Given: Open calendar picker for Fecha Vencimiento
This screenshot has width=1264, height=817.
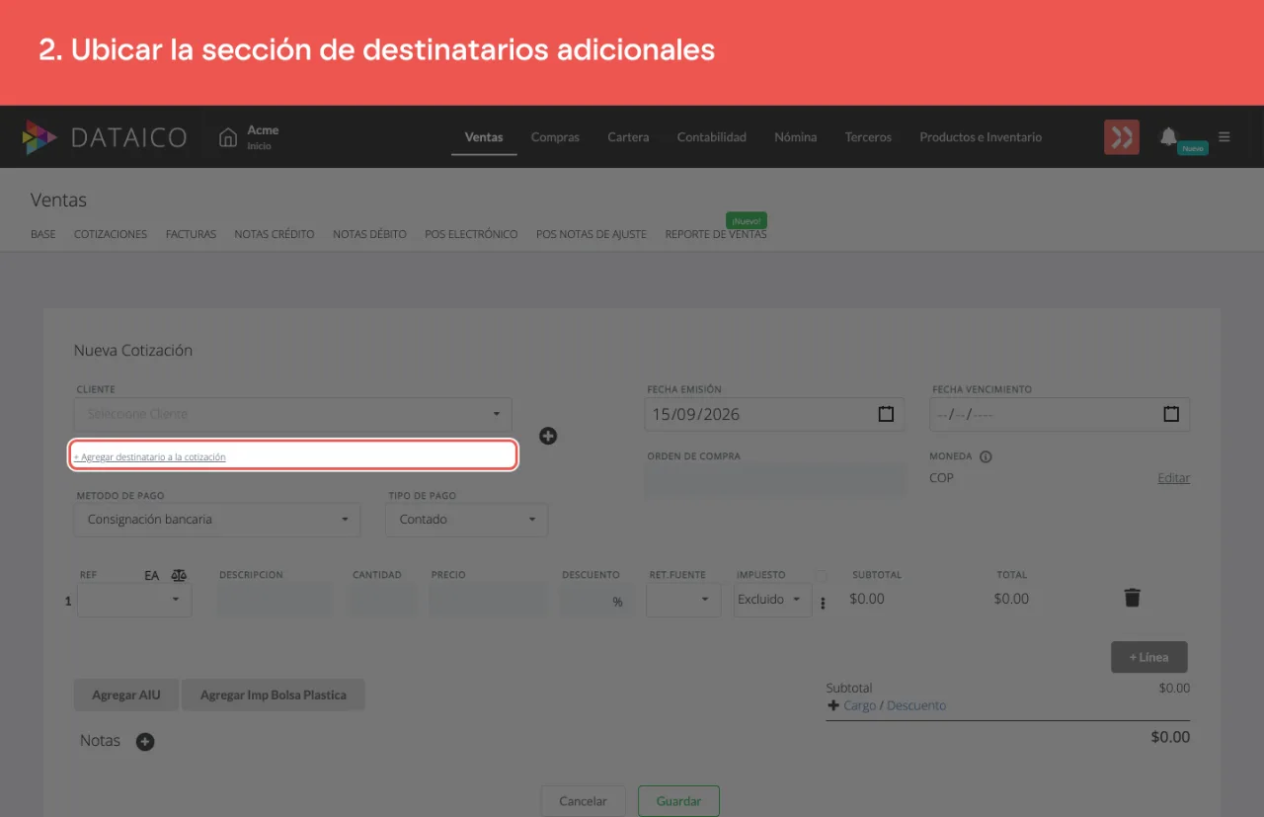Looking at the screenshot, I should (1171, 414).
